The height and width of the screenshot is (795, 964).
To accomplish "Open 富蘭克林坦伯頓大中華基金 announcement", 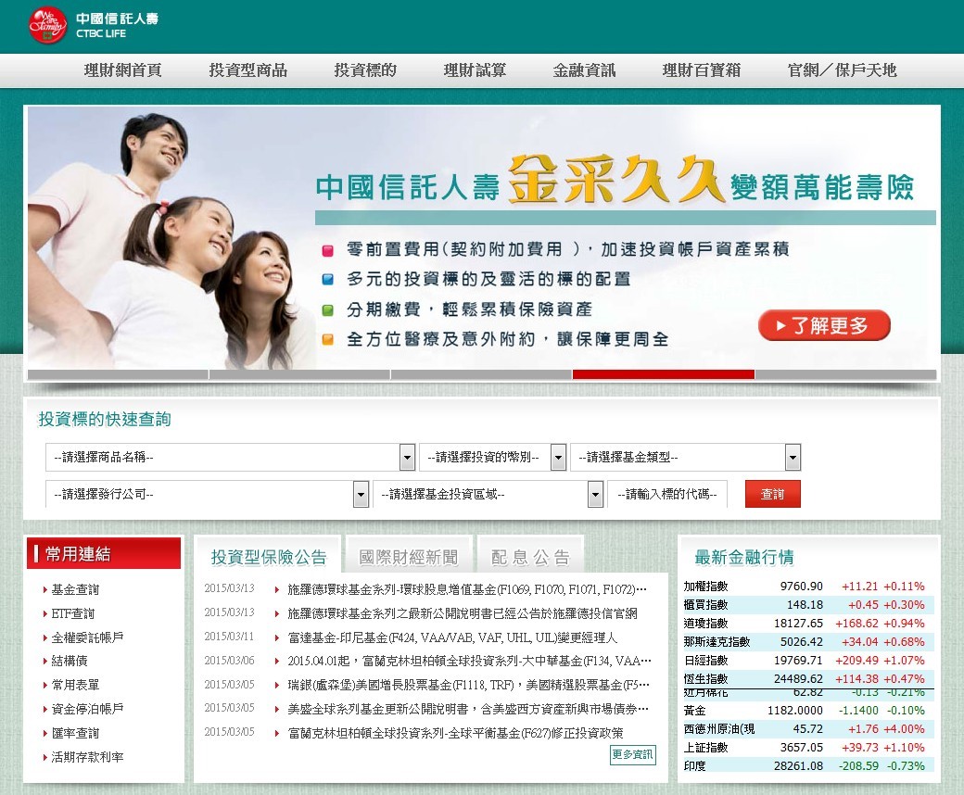I will 470,661.
